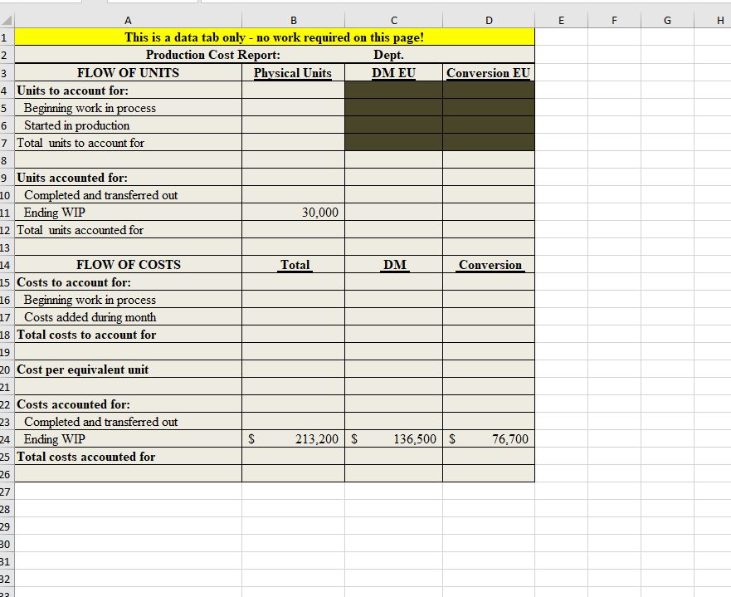Select column E header
Screen dimensions: 731x597
[x=561, y=20]
